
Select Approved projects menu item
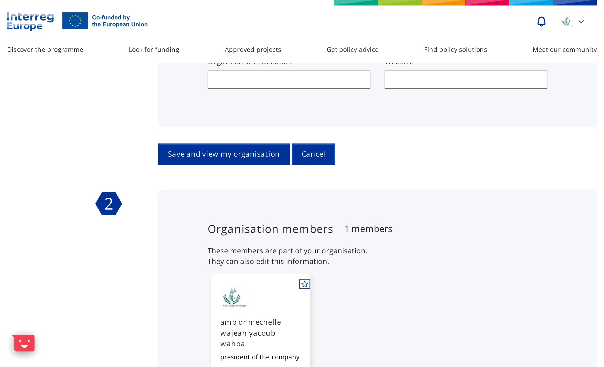click(253, 50)
